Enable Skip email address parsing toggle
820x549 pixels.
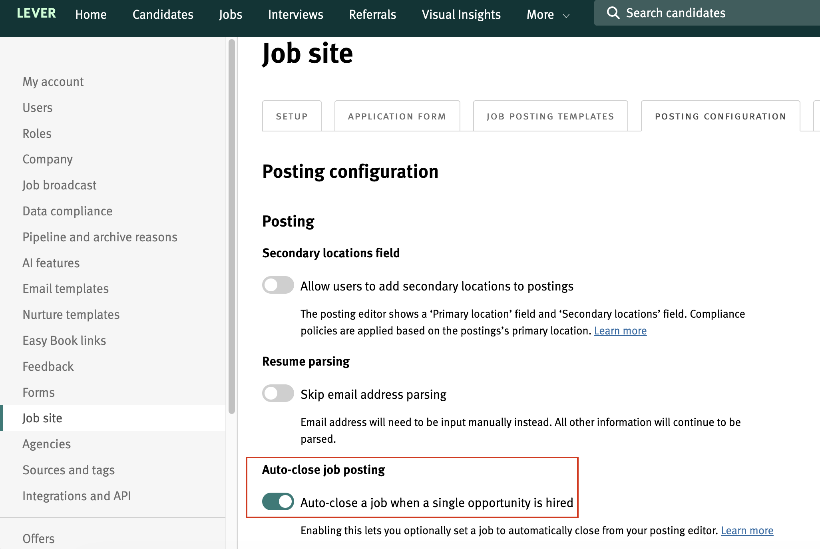tap(278, 394)
